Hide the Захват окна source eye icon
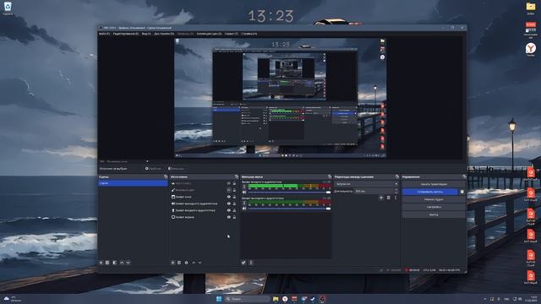 coord(228,197)
